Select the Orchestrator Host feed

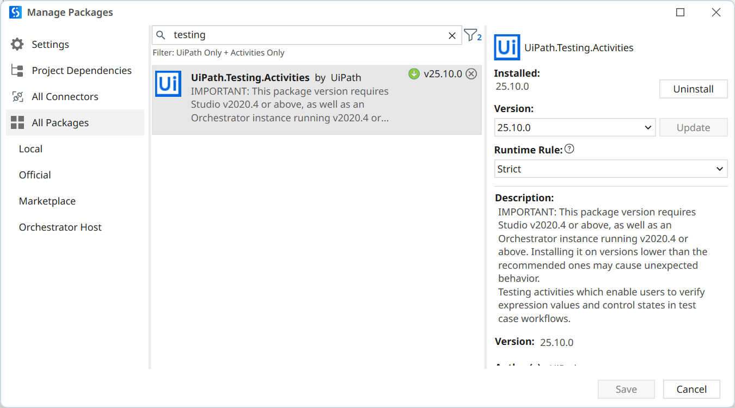[60, 227]
